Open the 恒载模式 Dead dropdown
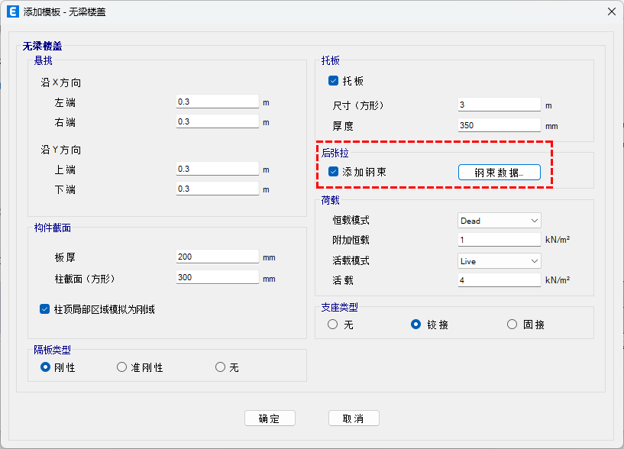Viewport: 624px width, 449px height. (x=499, y=221)
